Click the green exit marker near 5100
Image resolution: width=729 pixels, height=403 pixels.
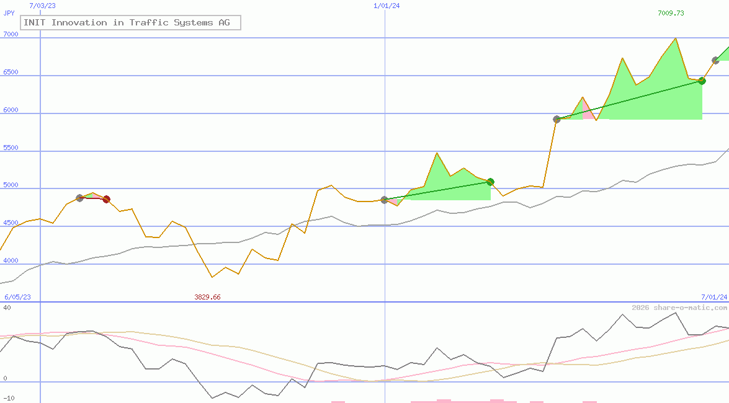[x=491, y=182]
